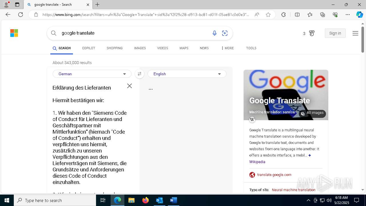Image resolution: width=366 pixels, height=206 pixels.
Task: Open the volume speaker tray icon
Action: 329,200
